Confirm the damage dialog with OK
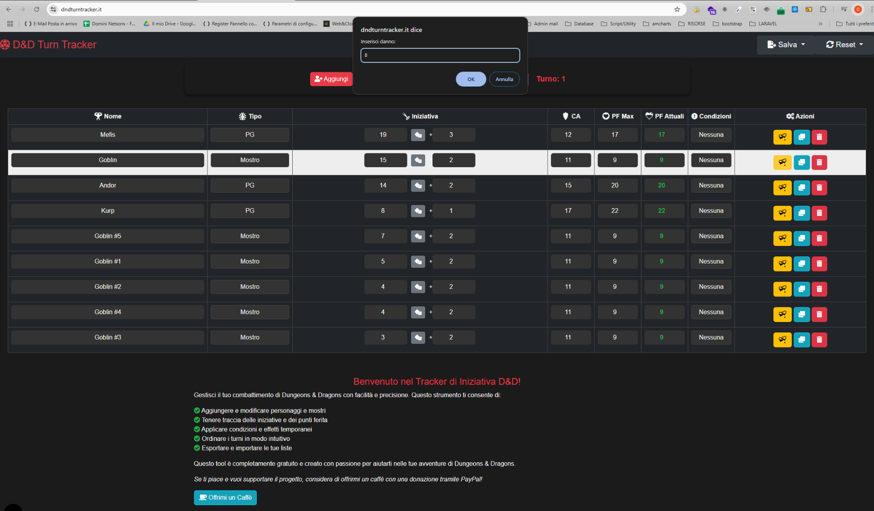The height and width of the screenshot is (511, 874). click(471, 79)
